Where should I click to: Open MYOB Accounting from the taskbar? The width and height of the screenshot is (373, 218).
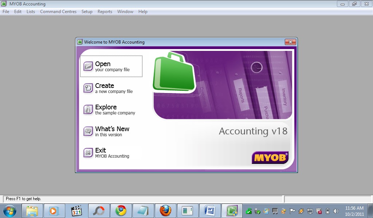pyautogui.click(x=232, y=211)
